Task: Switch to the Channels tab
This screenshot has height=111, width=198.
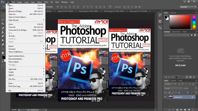Action: (173, 80)
